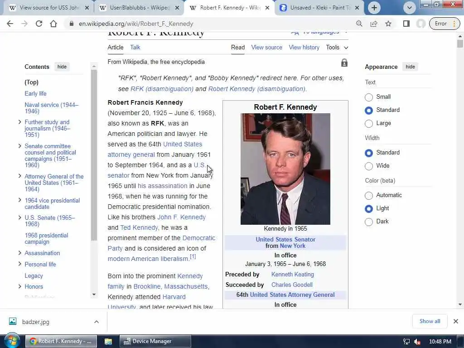This screenshot has width=464, height=348.
Task: Select the Article tab
Action: (x=116, y=47)
